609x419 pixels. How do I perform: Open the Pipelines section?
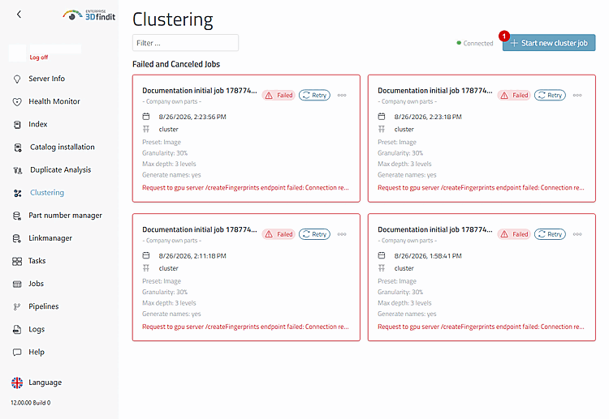[x=44, y=306]
